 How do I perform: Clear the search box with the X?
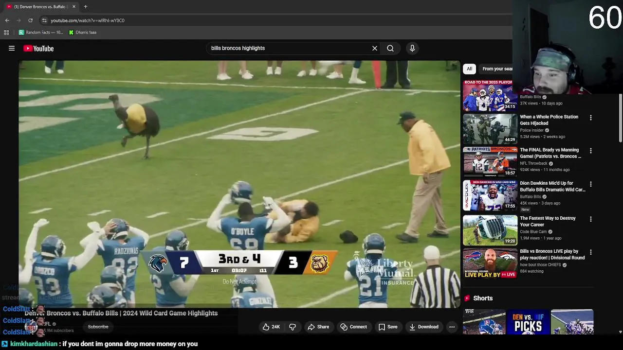pos(375,48)
